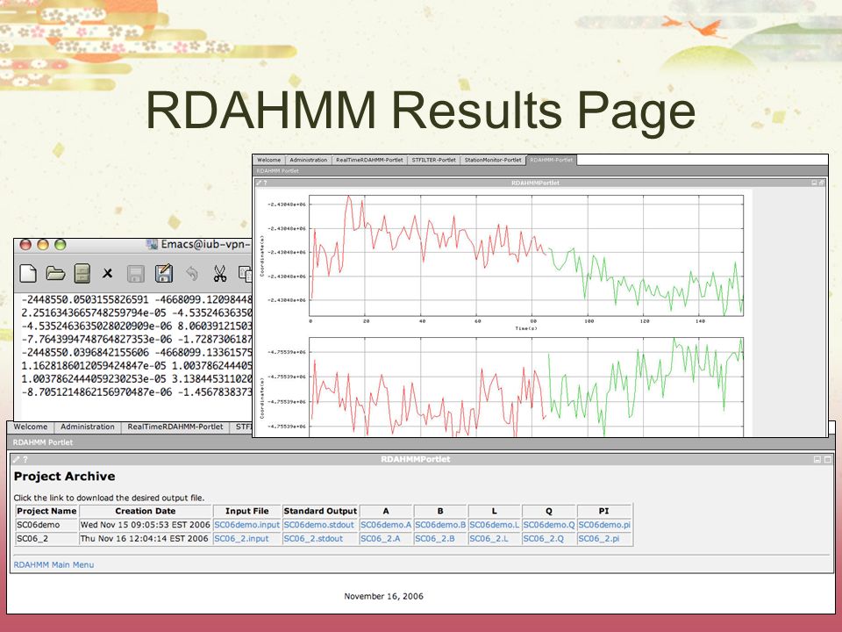This screenshot has height=632, width=842.
Task: Click the Creation Date column header
Action: click(145, 511)
